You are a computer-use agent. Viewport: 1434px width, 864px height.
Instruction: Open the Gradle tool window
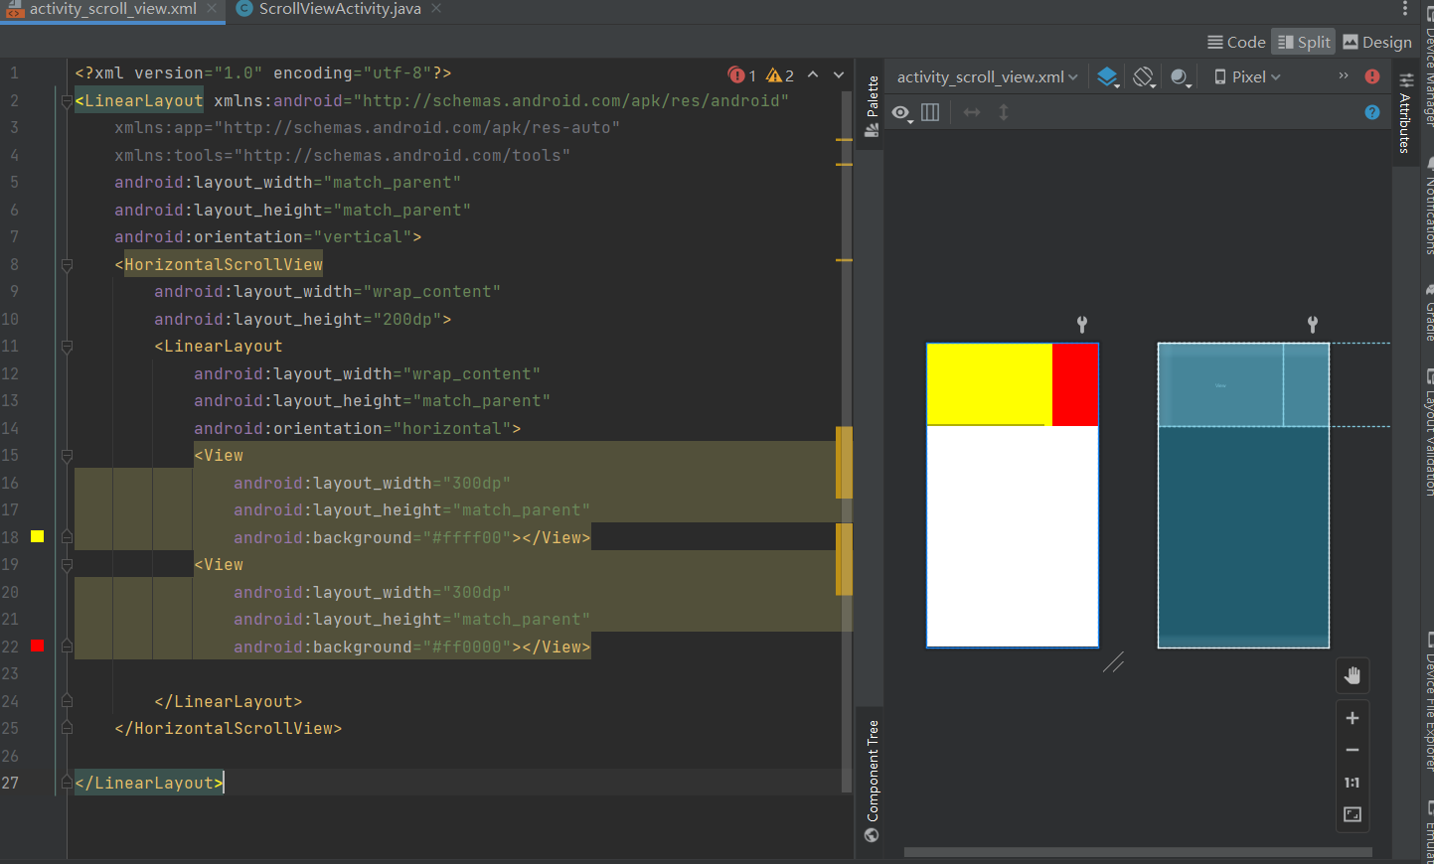(x=1428, y=314)
